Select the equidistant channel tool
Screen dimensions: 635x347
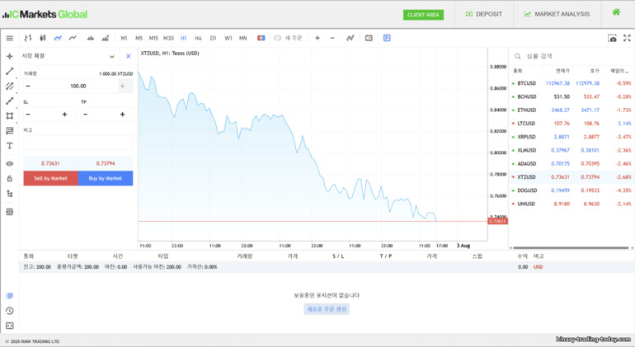coord(10,86)
